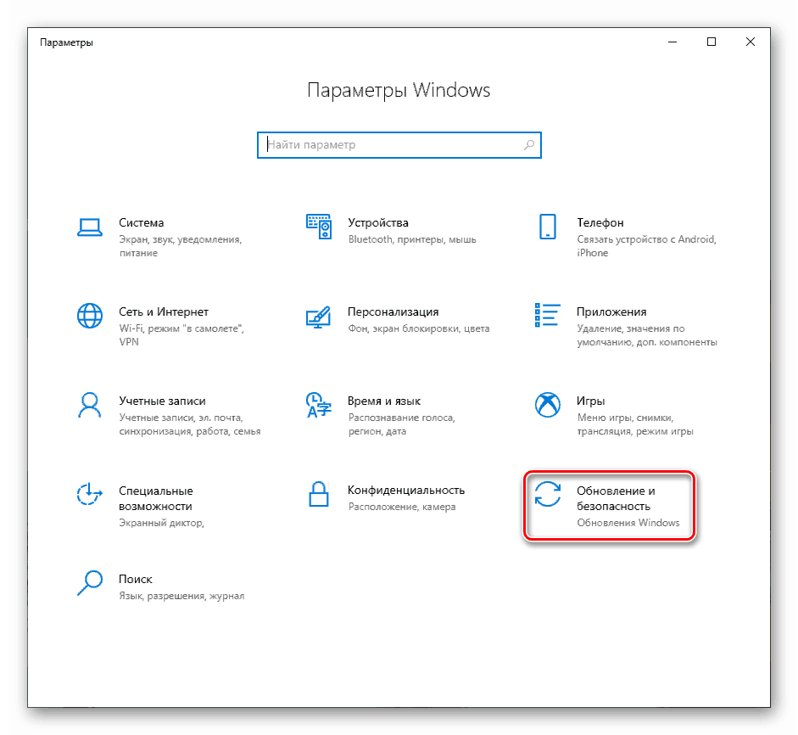Select the Время и язык title

(384, 401)
